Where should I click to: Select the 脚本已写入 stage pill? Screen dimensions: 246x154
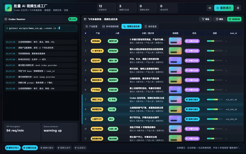tap(13, 148)
